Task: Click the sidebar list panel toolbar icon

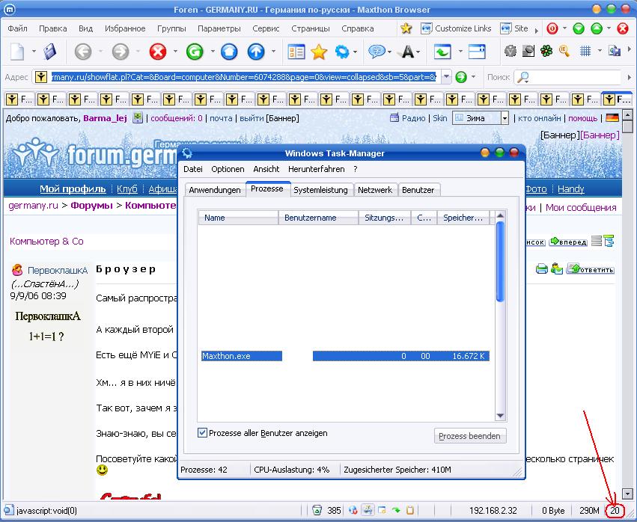Action: pyautogui.click(x=296, y=52)
